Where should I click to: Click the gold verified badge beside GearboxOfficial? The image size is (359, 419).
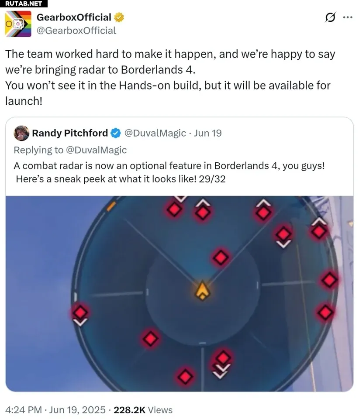tap(119, 17)
